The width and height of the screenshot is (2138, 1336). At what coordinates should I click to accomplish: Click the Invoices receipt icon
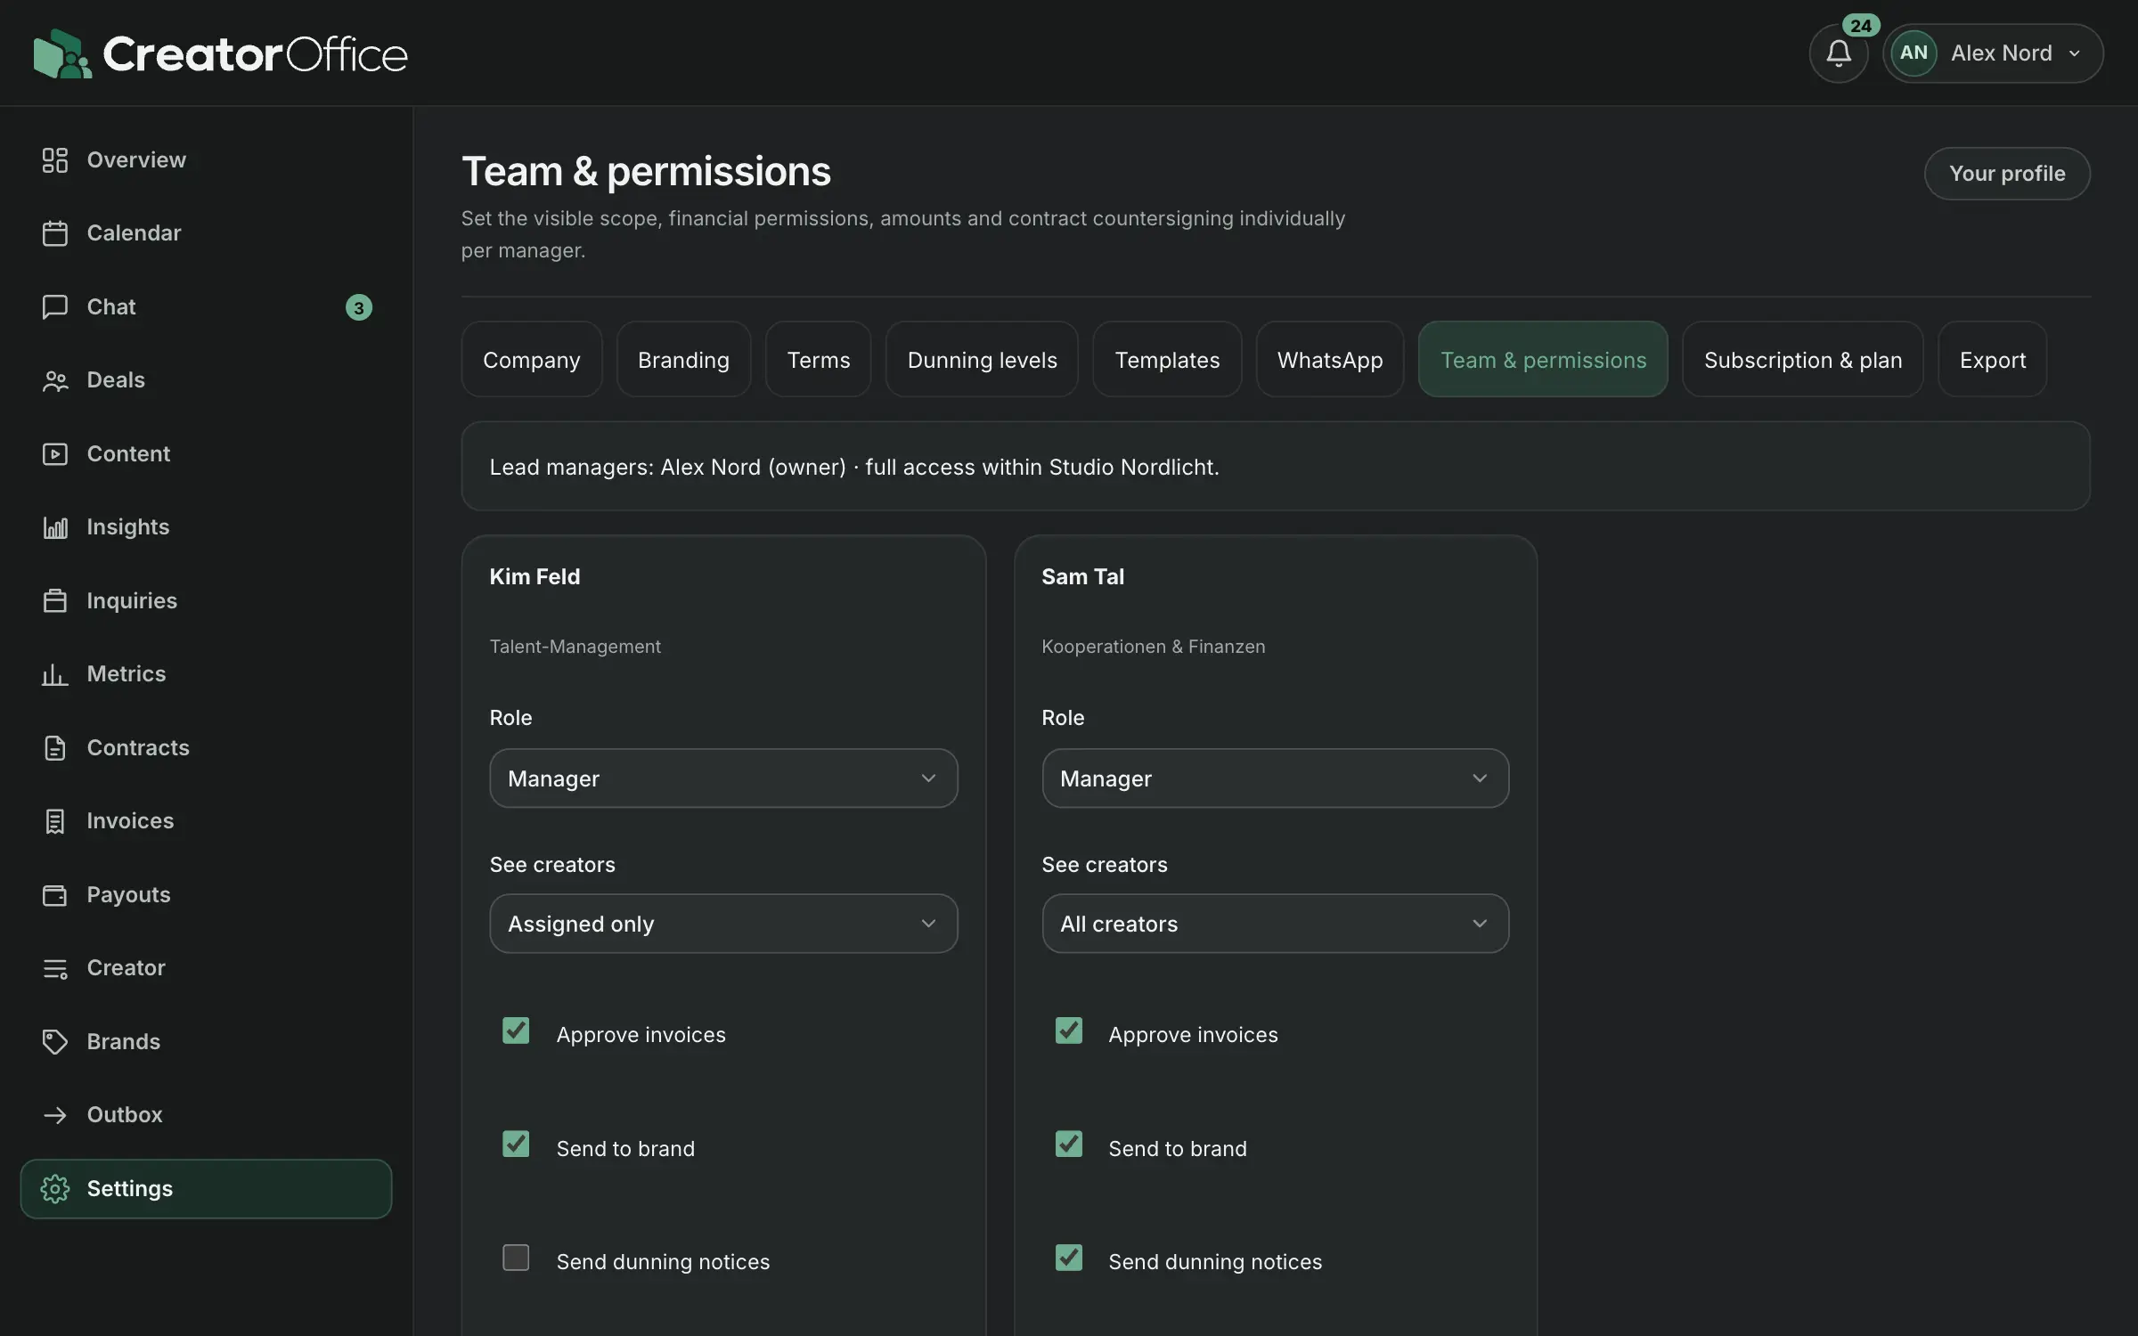pyautogui.click(x=55, y=821)
